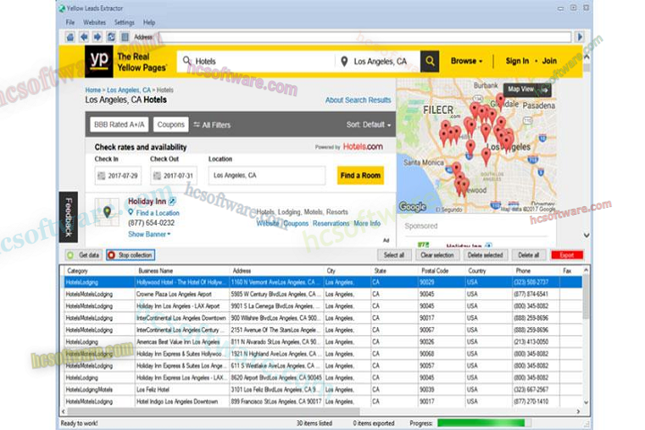Click the Home breadcrumb link
645x430 pixels.
pyautogui.click(x=93, y=90)
